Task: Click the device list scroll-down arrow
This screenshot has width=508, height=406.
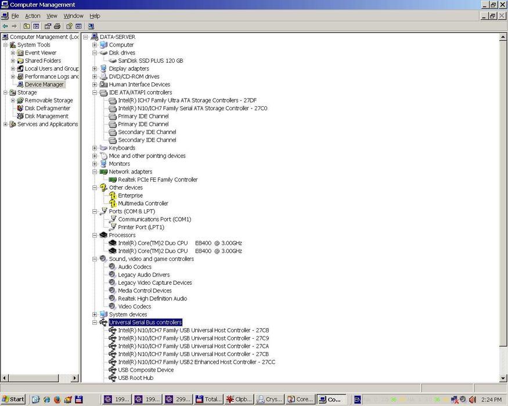Action: 503,378
